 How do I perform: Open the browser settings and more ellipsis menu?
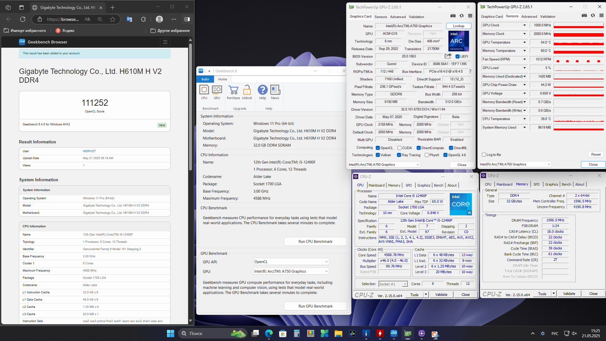(174, 19)
